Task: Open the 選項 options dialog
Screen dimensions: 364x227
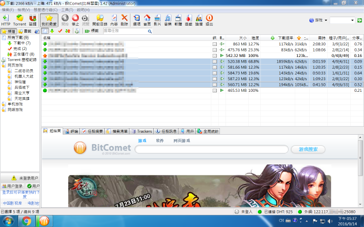Action: [x=136, y=20]
